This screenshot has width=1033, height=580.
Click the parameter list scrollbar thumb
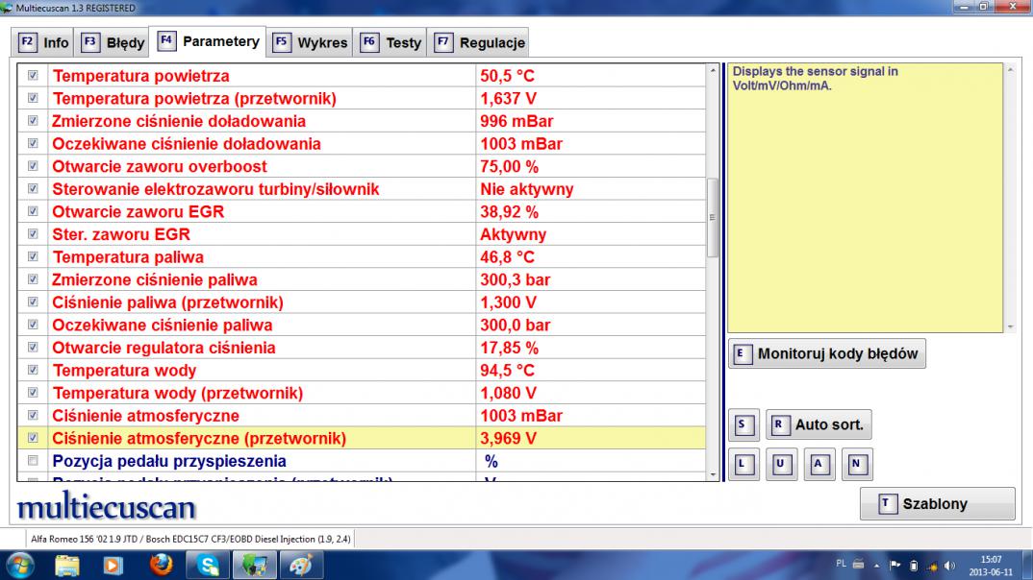(713, 218)
